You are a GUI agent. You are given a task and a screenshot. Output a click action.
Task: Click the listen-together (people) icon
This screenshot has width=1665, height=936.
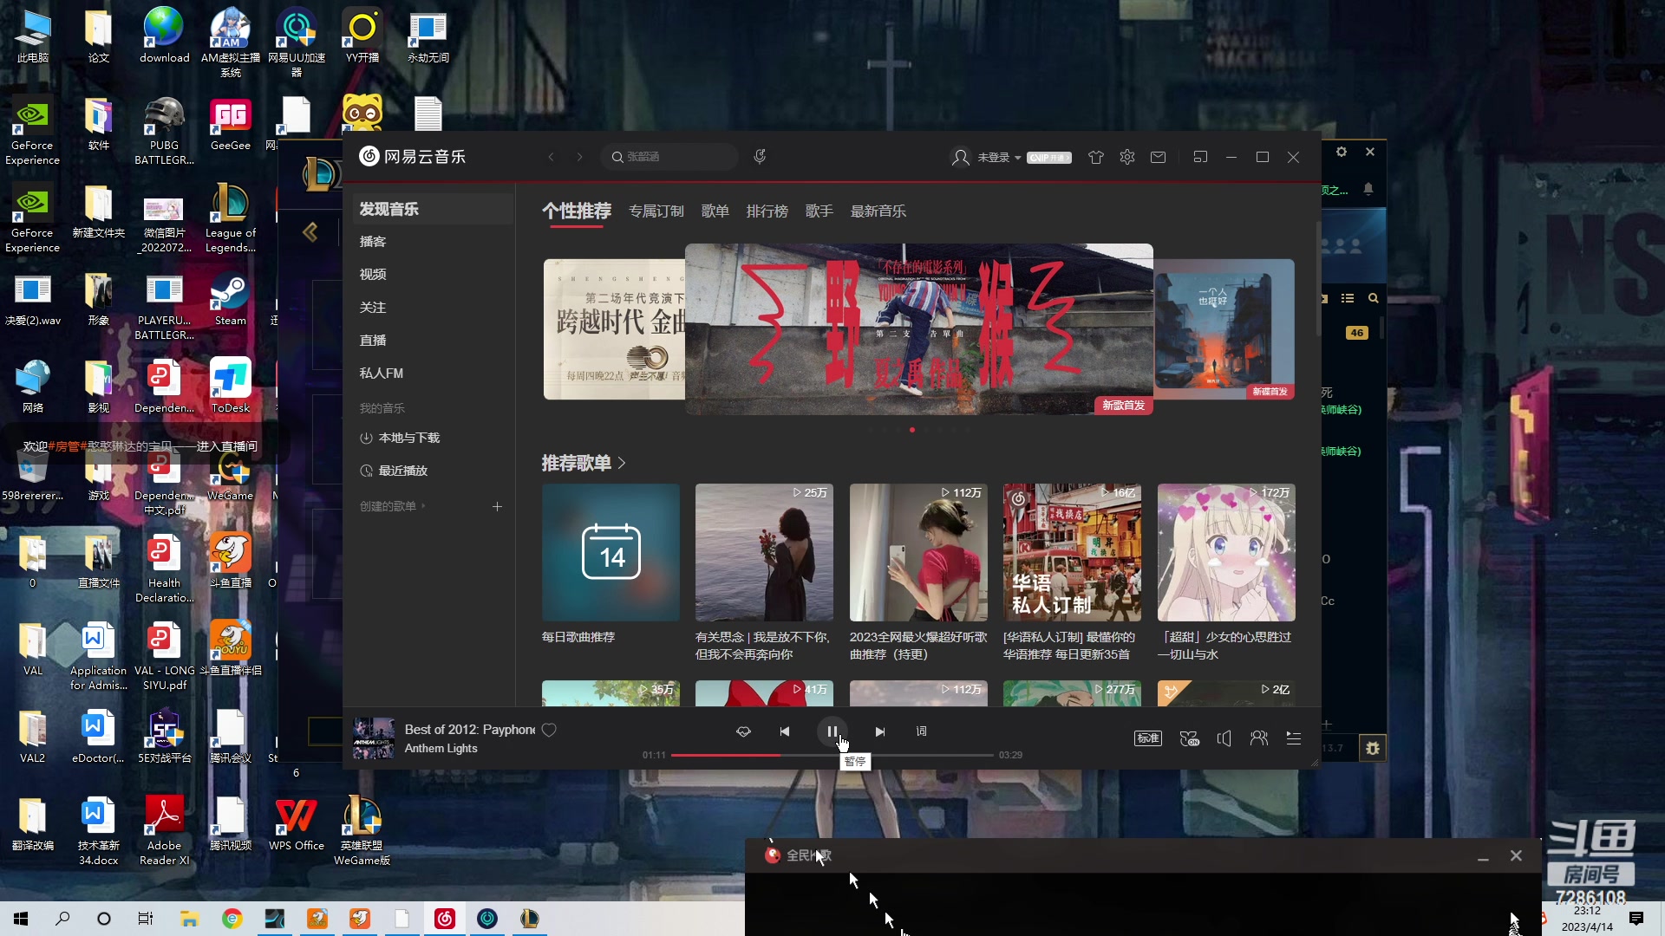[1258, 738]
